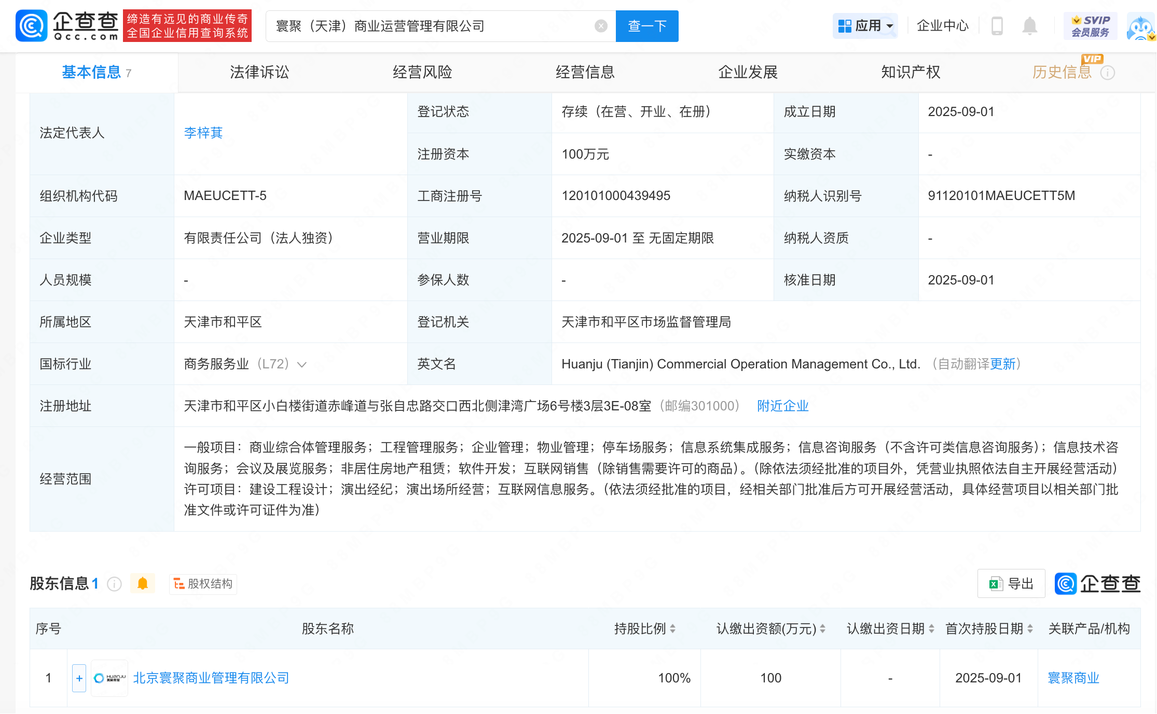Click the red slogan banner beside logo
The image size is (1157, 714).
pos(187,25)
